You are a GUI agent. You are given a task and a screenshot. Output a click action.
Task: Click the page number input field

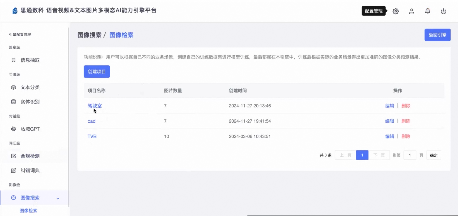(410, 155)
